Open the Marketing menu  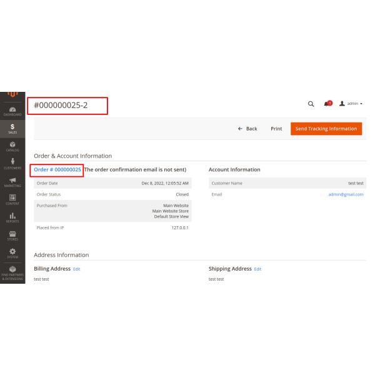coord(12,182)
